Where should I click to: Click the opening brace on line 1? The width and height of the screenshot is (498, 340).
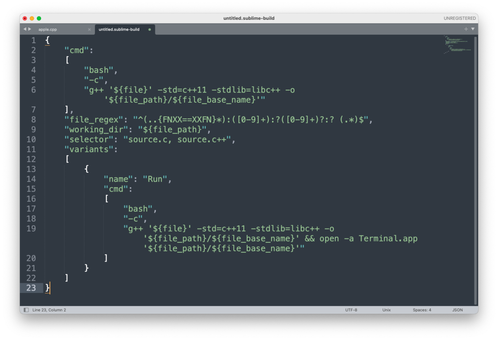click(47, 41)
